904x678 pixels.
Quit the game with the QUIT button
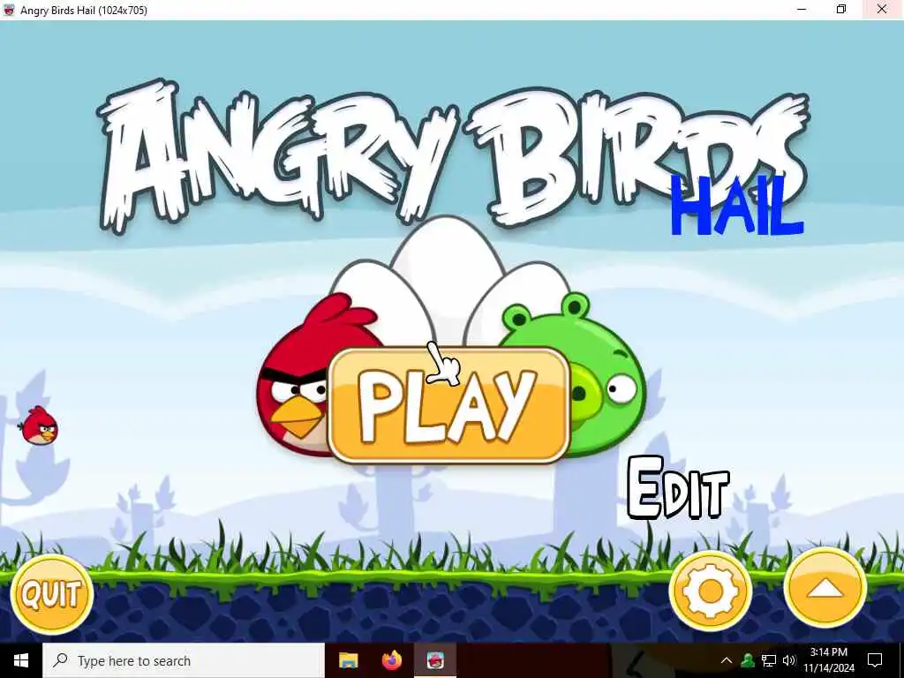point(52,594)
